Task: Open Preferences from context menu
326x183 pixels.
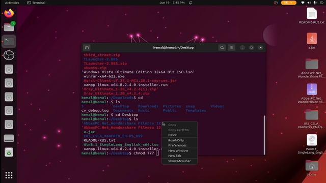Action: (x=177, y=145)
